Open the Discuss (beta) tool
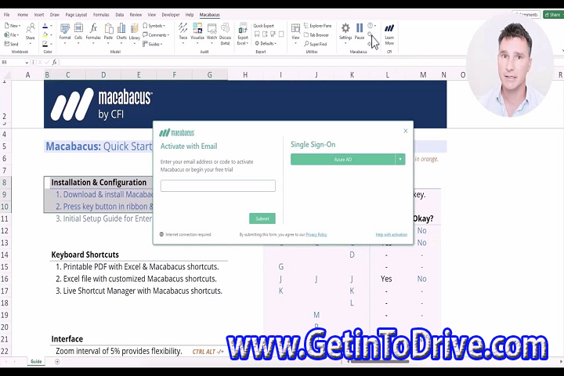 click(225, 33)
